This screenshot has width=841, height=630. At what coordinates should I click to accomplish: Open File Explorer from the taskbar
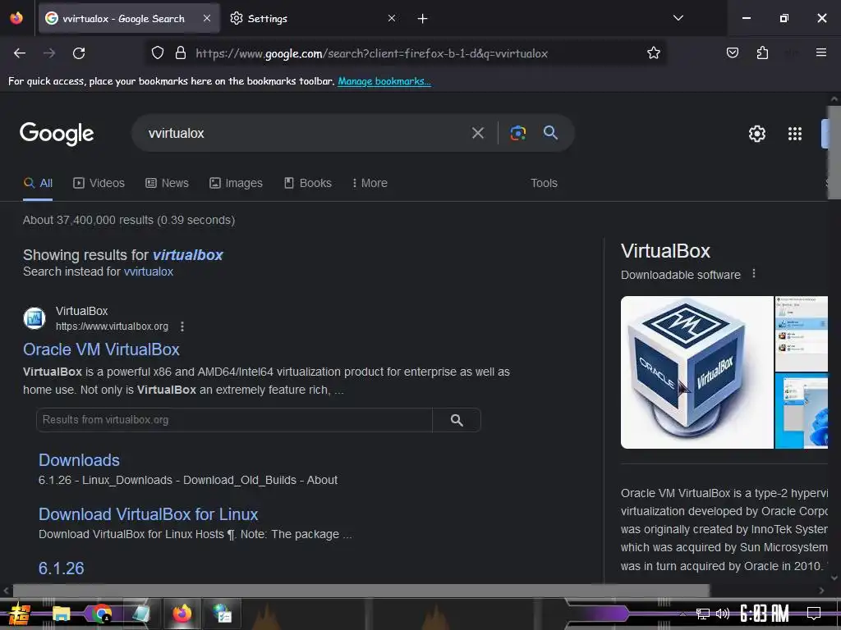click(x=61, y=614)
